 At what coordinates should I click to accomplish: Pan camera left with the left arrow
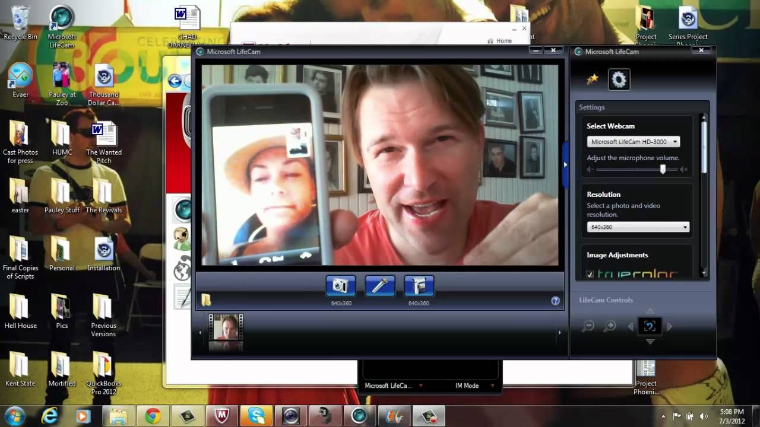(x=631, y=326)
